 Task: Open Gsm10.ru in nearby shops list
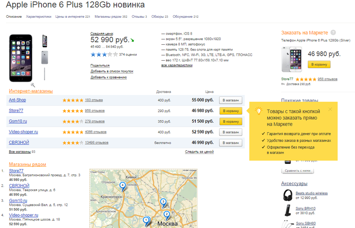(x=18, y=200)
